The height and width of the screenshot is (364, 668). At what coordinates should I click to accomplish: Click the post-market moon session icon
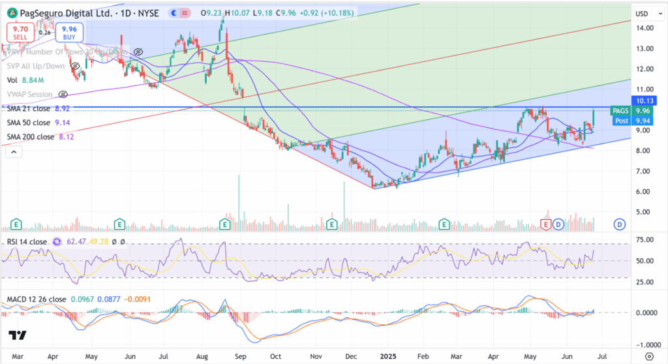174,13
